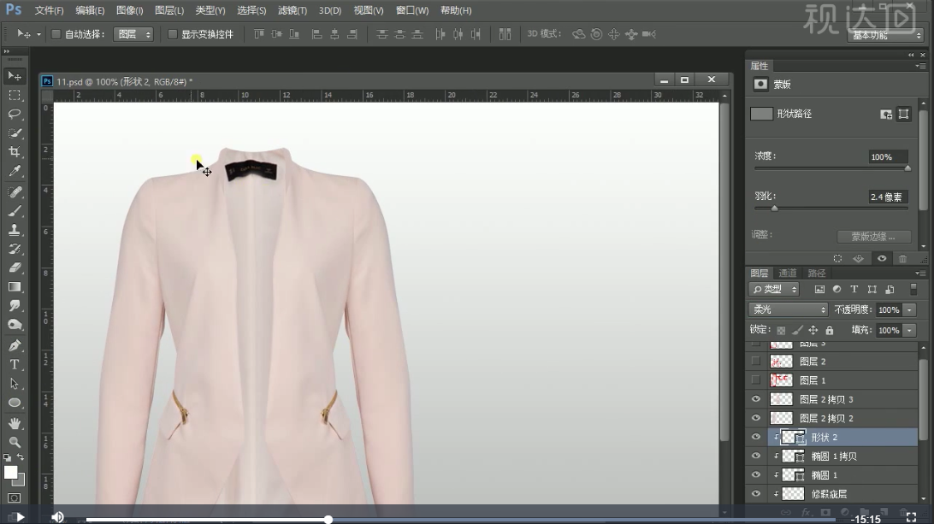Select the Ellipse shape tool
The height and width of the screenshot is (524, 934).
pyautogui.click(x=15, y=403)
